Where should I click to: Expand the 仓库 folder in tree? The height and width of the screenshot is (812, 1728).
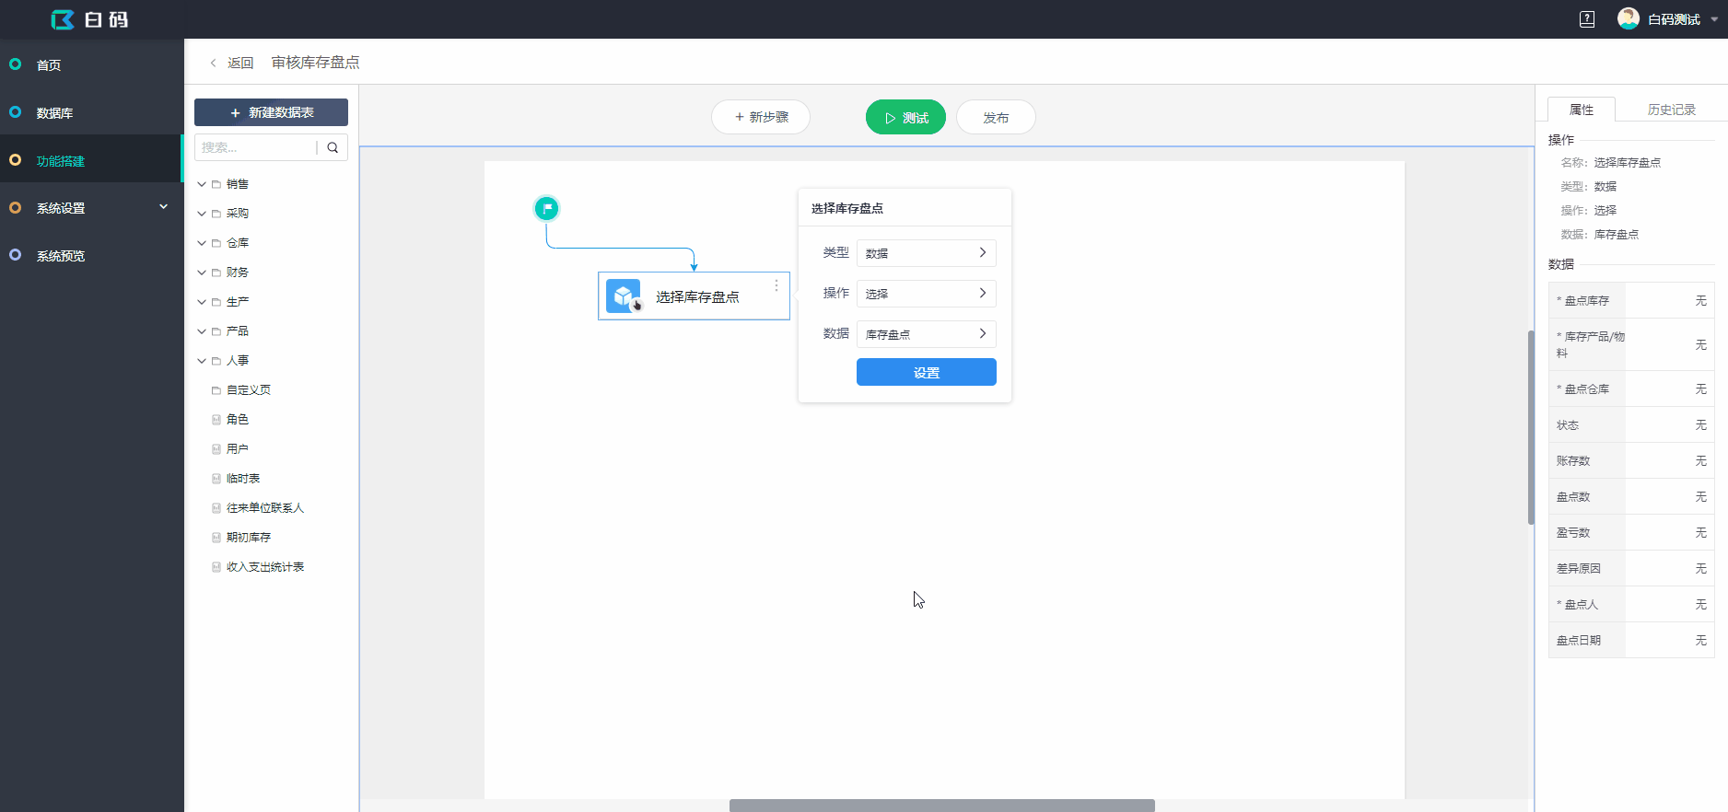[x=202, y=243]
